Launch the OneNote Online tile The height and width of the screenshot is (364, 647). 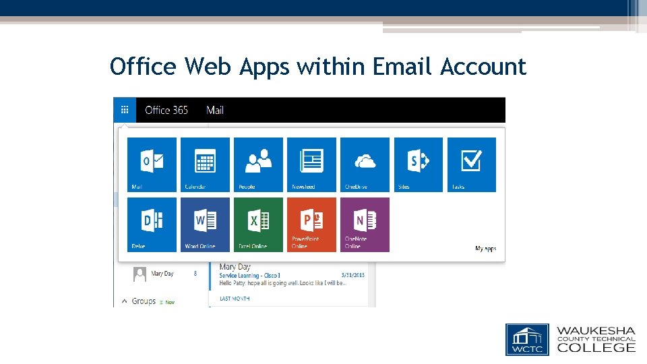(365, 224)
